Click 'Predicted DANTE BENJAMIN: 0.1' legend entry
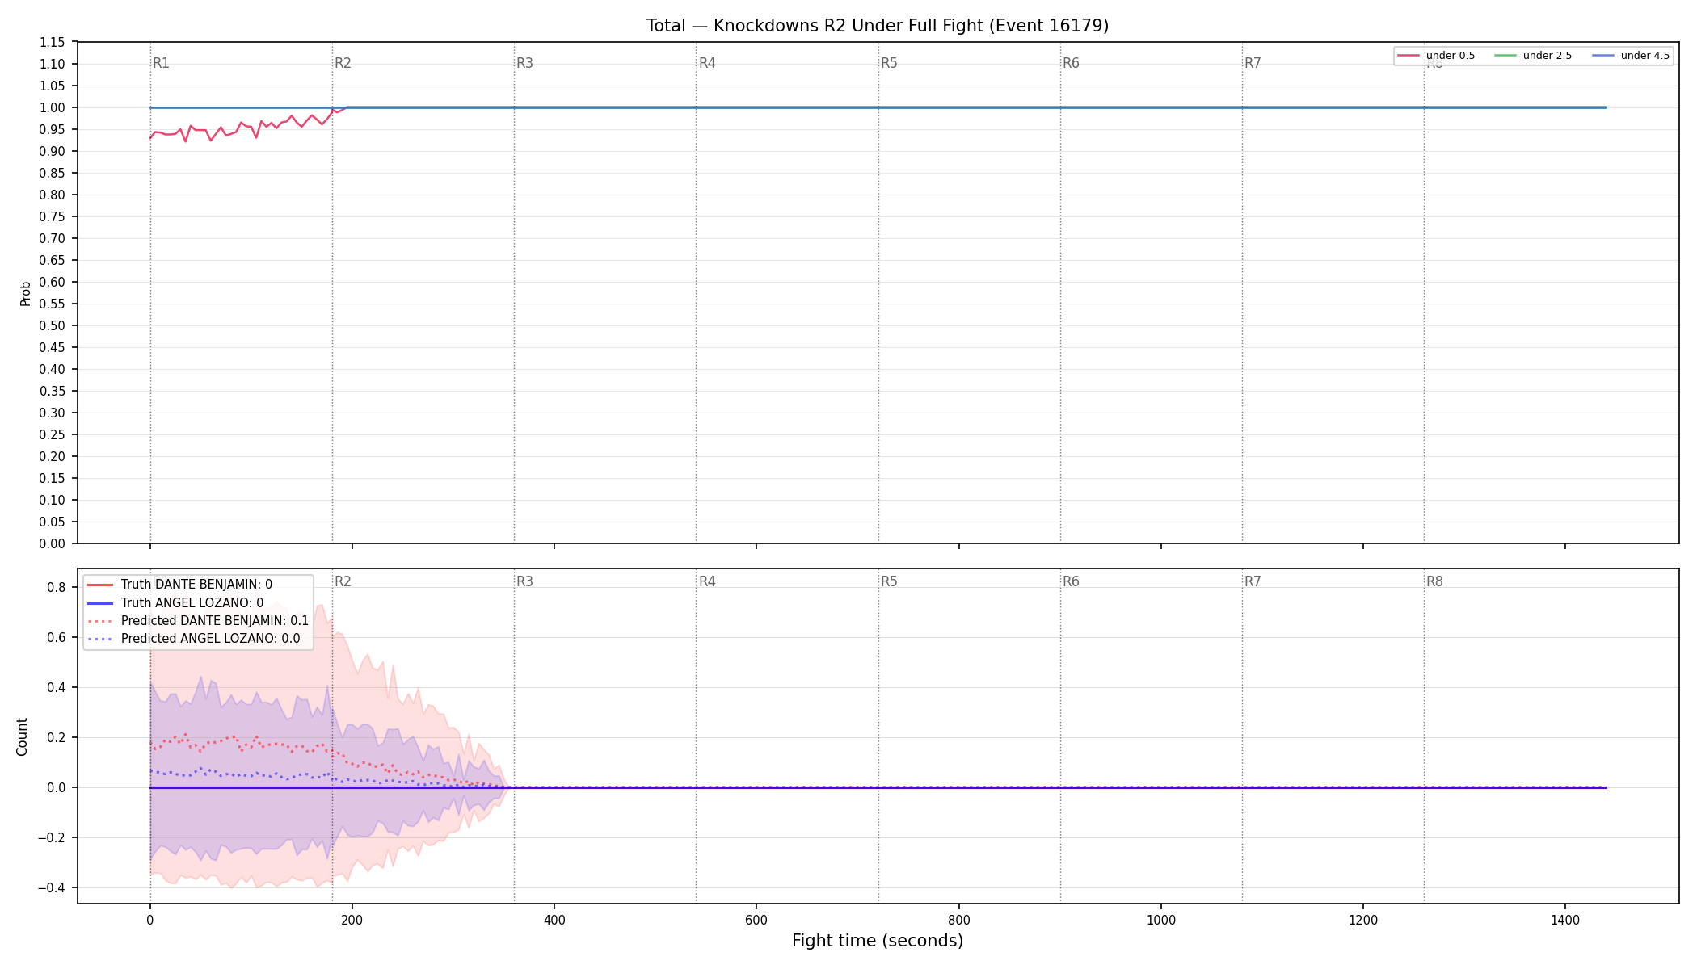The width and height of the screenshot is (1697, 969). point(198,621)
